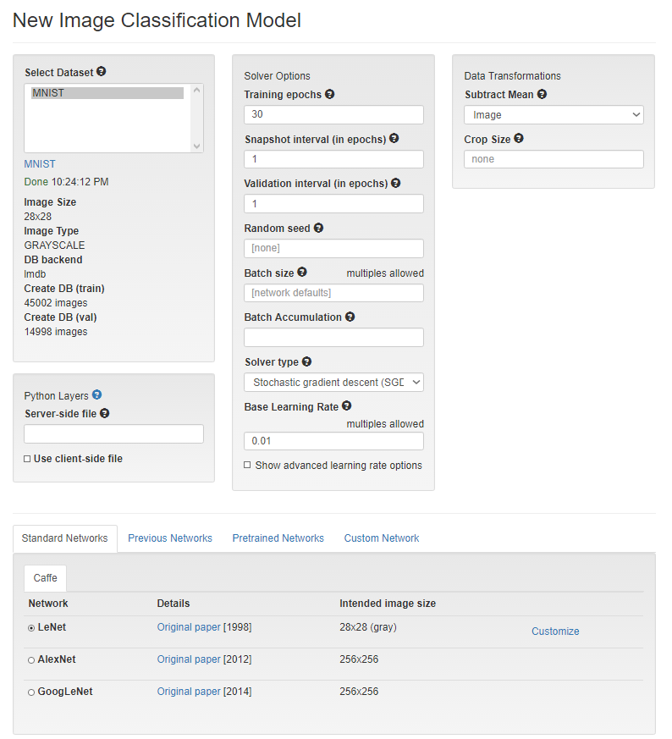Open GoogLeNet Original paper link
The image size is (672, 739).
[x=189, y=692]
